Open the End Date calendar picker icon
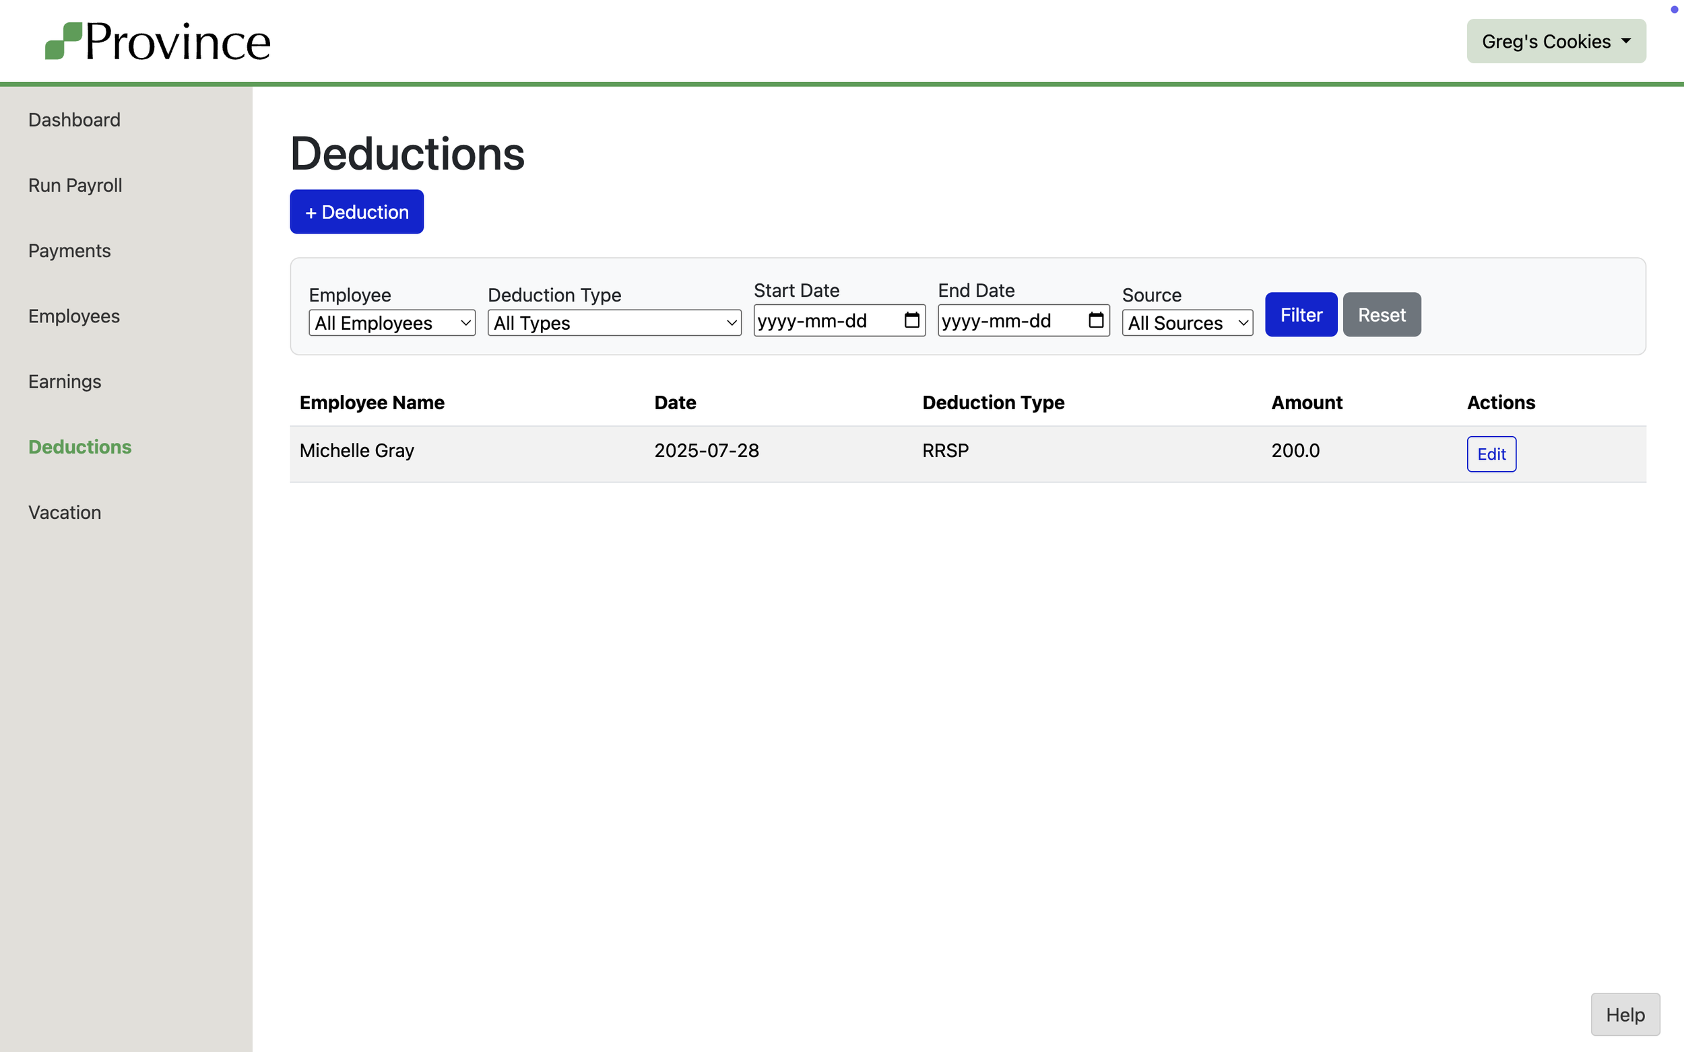Image resolution: width=1684 pixels, height=1052 pixels. [1096, 320]
